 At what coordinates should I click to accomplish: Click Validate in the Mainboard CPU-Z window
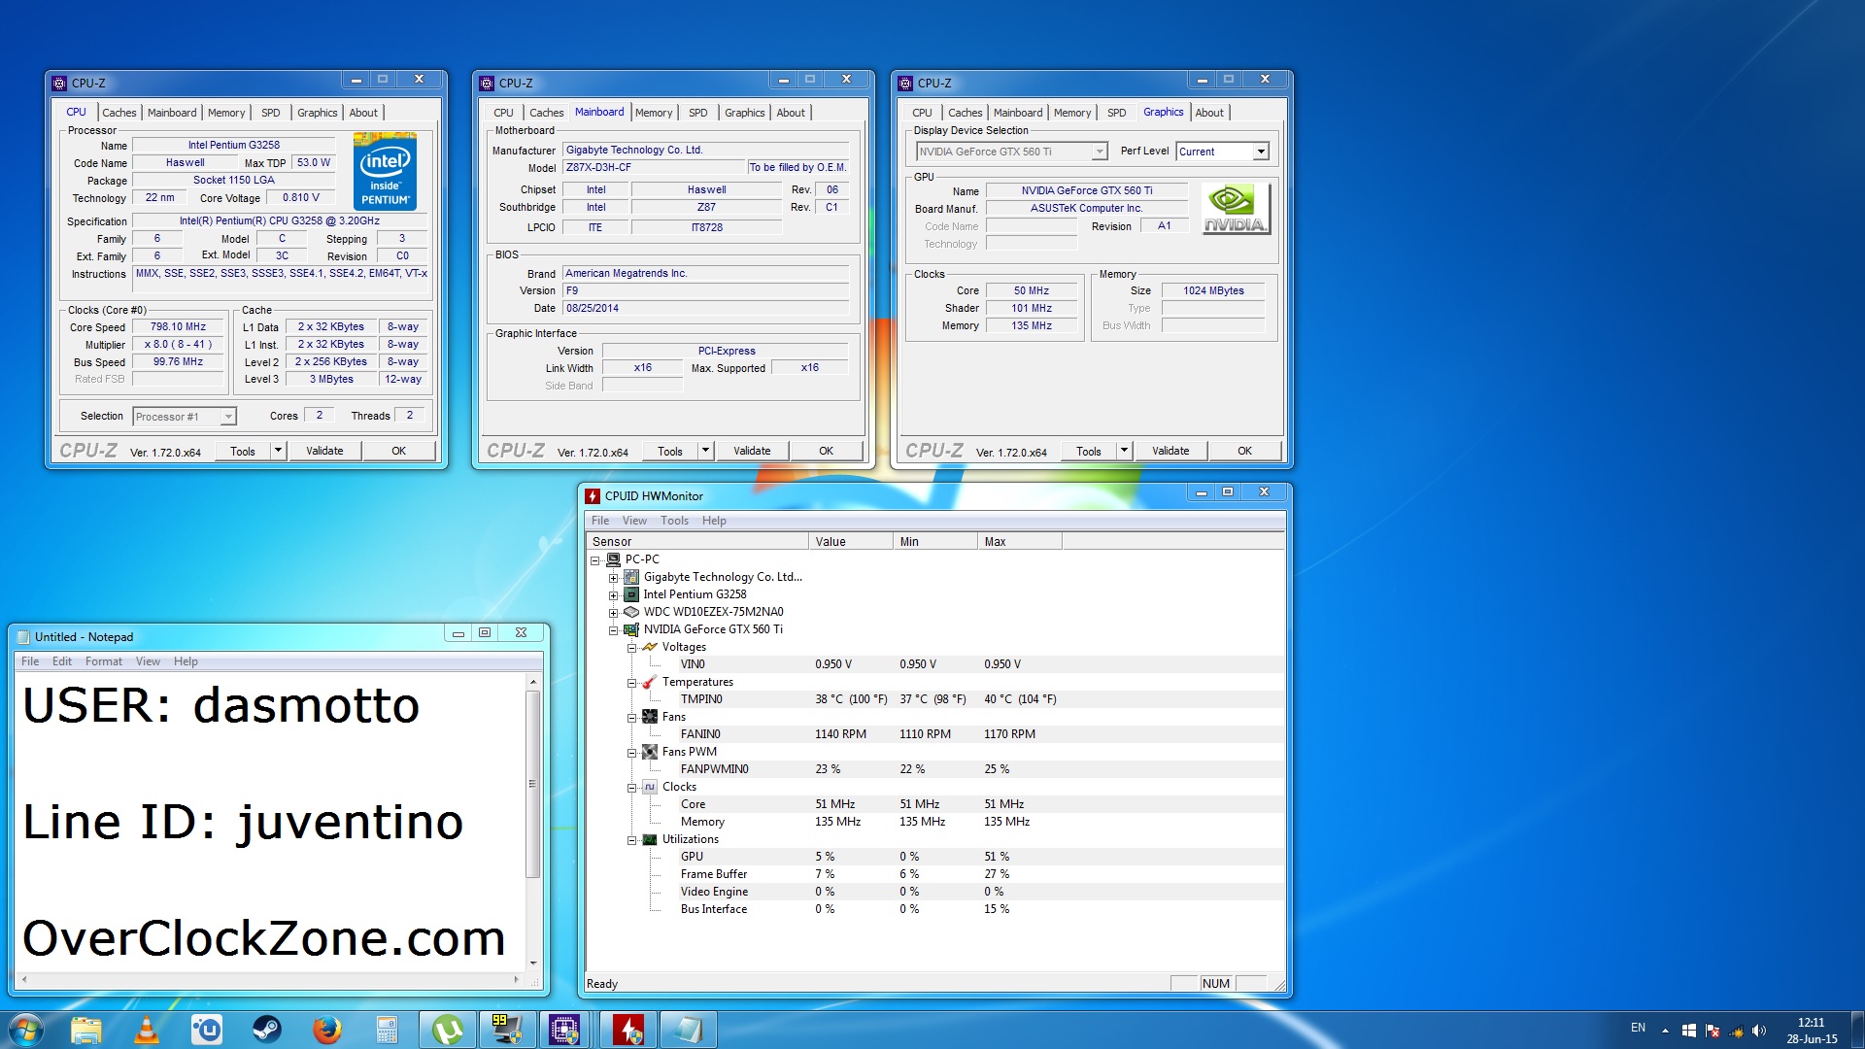click(x=751, y=451)
